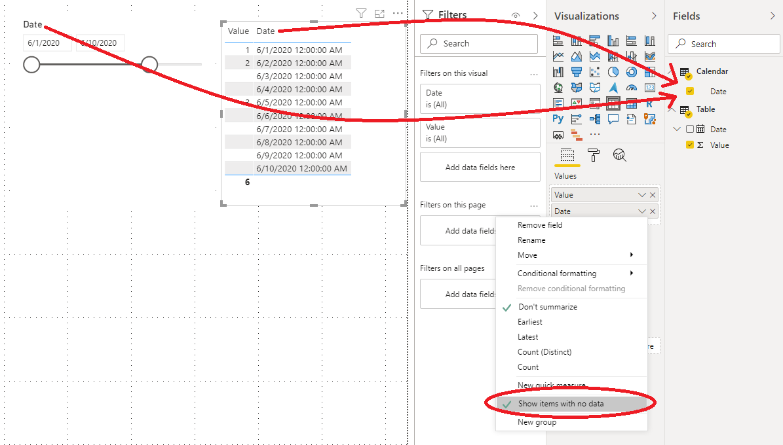The width and height of the screenshot is (783, 445).
Task: Open the Analytics magnifier pane
Action: click(x=619, y=155)
